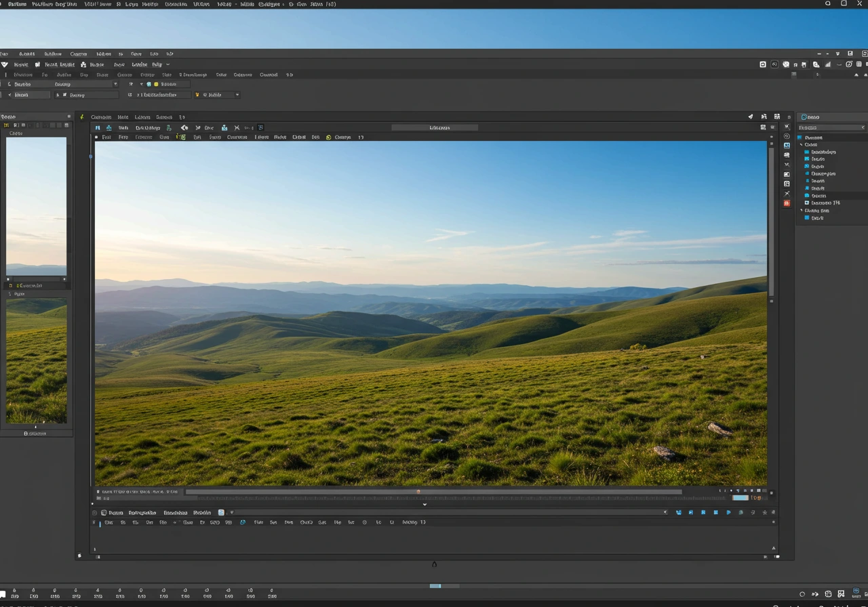This screenshot has height=607, width=868.
Task: Open the dropdown at the top of the right panel
Action: coord(831,127)
